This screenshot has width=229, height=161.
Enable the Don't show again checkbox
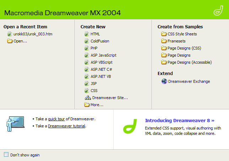(x=6, y=155)
